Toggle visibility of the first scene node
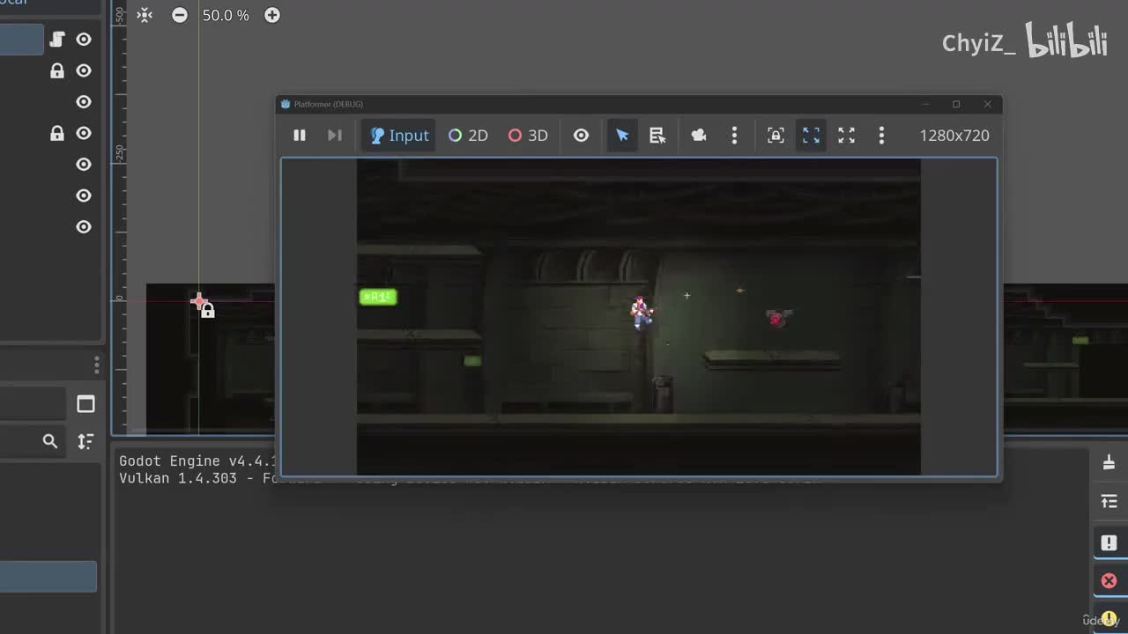The height and width of the screenshot is (634, 1128). (x=84, y=39)
